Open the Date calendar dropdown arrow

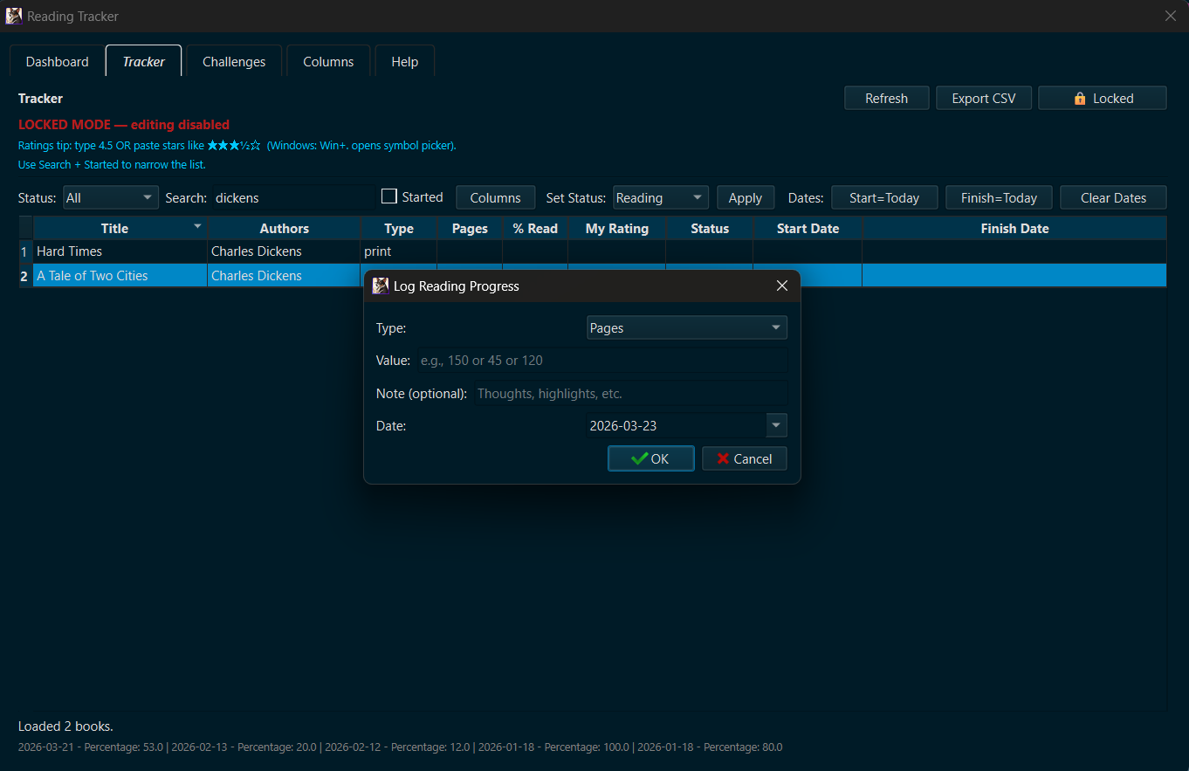click(776, 425)
